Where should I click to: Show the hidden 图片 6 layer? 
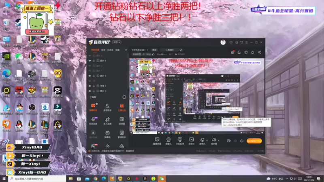[x=90, y=56]
